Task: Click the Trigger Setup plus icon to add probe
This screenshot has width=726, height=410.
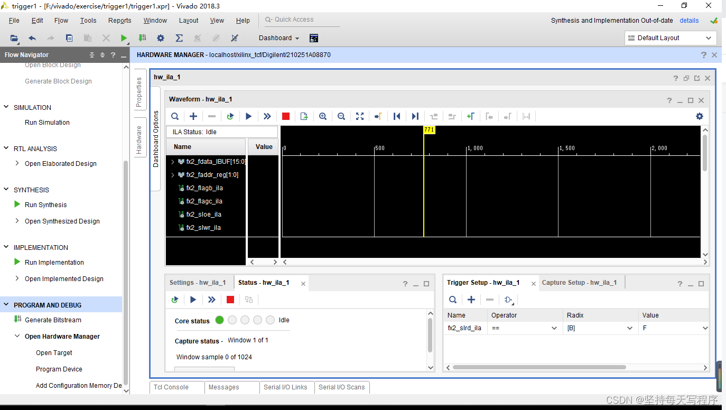Action: (x=471, y=300)
